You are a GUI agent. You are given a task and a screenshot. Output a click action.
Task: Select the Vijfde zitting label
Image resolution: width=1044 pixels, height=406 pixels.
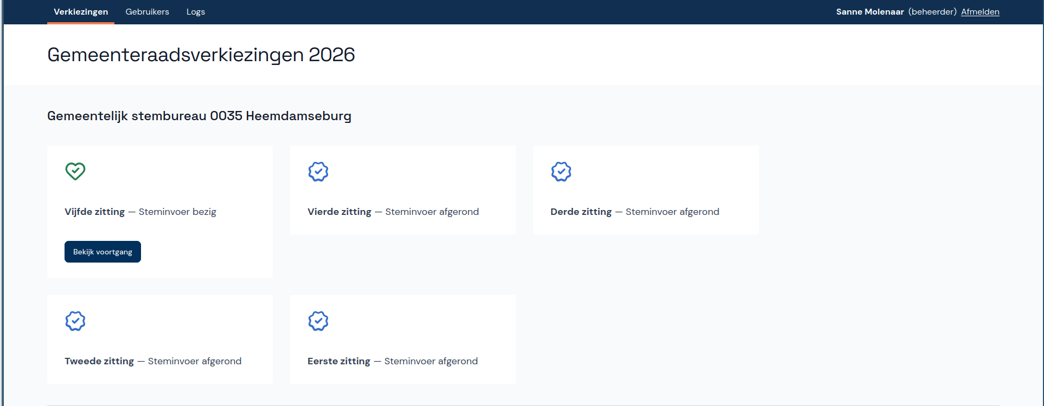coord(95,212)
